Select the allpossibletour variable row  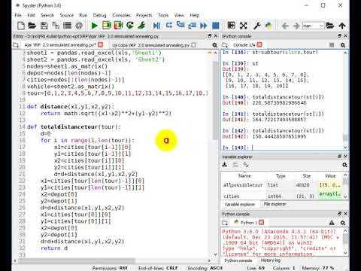[x=282, y=185]
